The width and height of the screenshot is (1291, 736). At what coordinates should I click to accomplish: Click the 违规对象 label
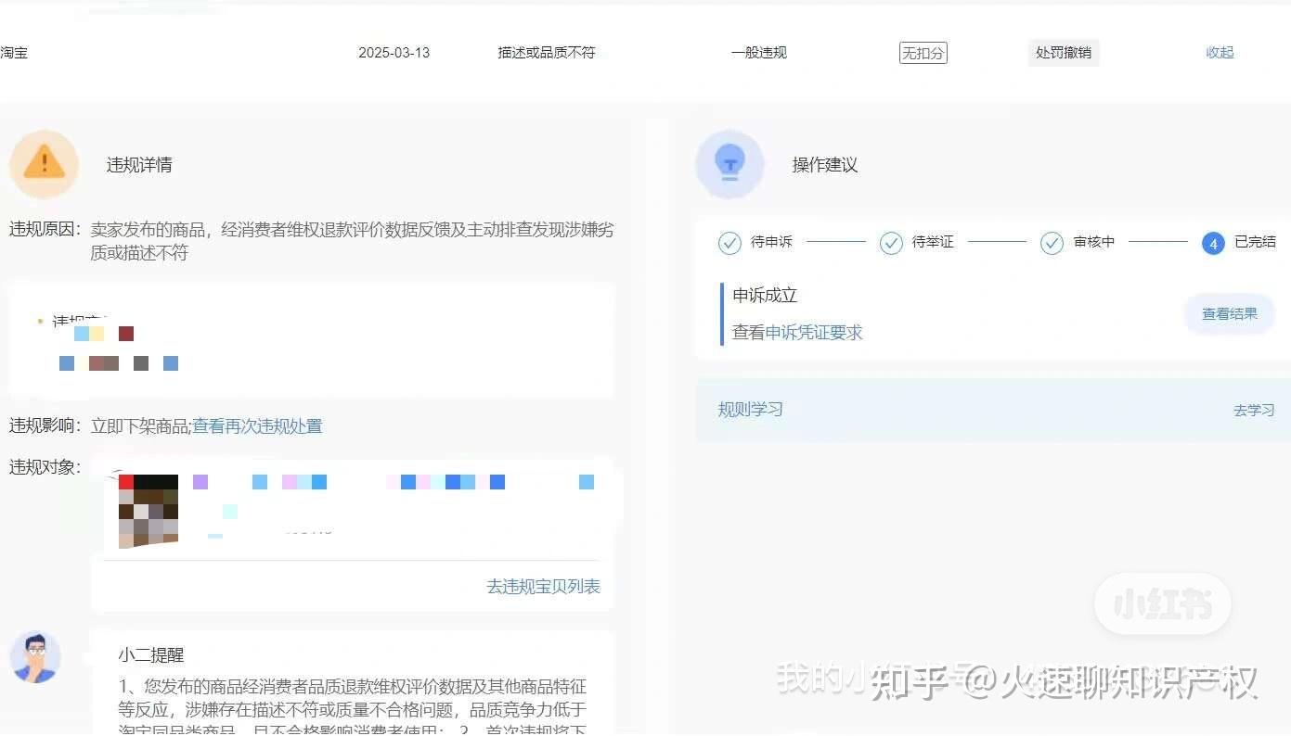pos(45,467)
